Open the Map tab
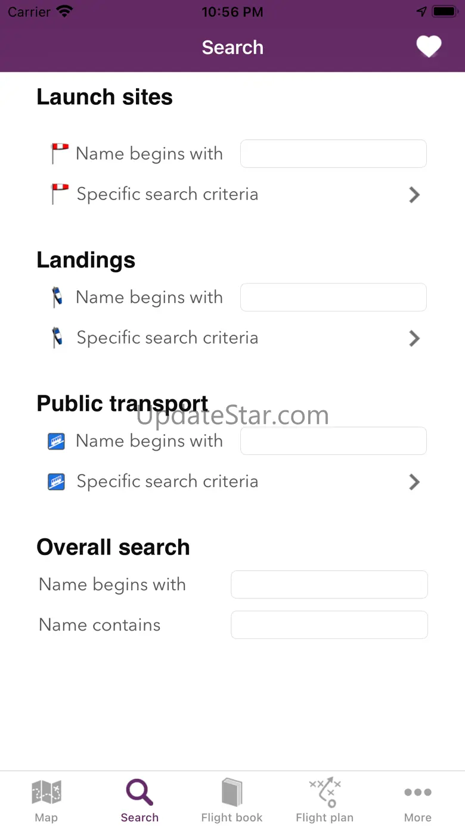 pos(46,801)
